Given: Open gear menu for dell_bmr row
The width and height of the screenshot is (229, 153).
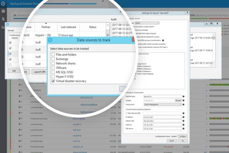Looking at the screenshot, I should click(x=20, y=130).
